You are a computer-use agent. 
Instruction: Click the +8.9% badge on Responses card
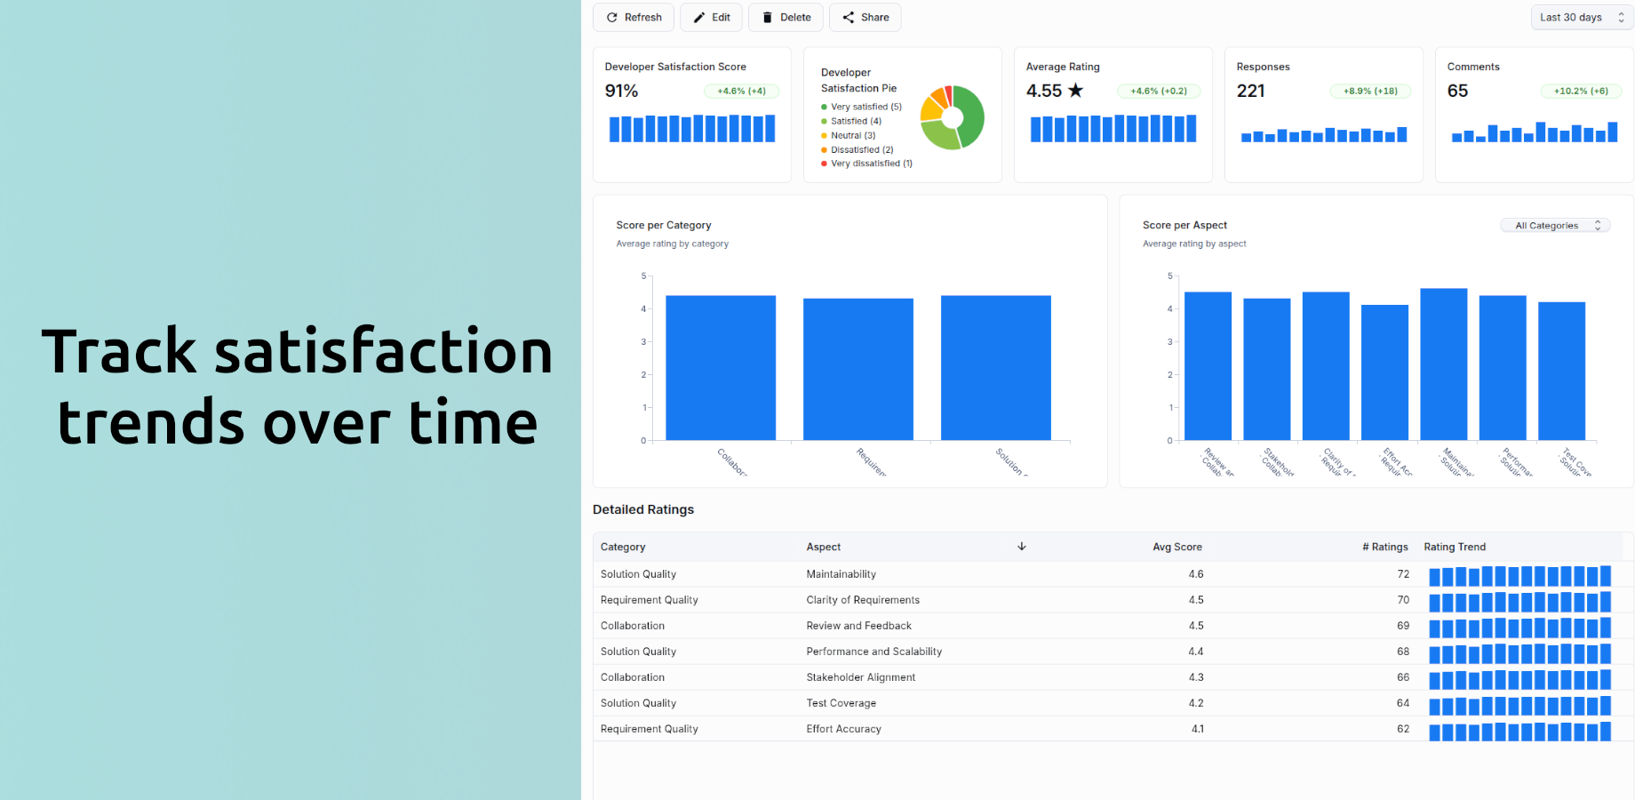[x=1370, y=91]
